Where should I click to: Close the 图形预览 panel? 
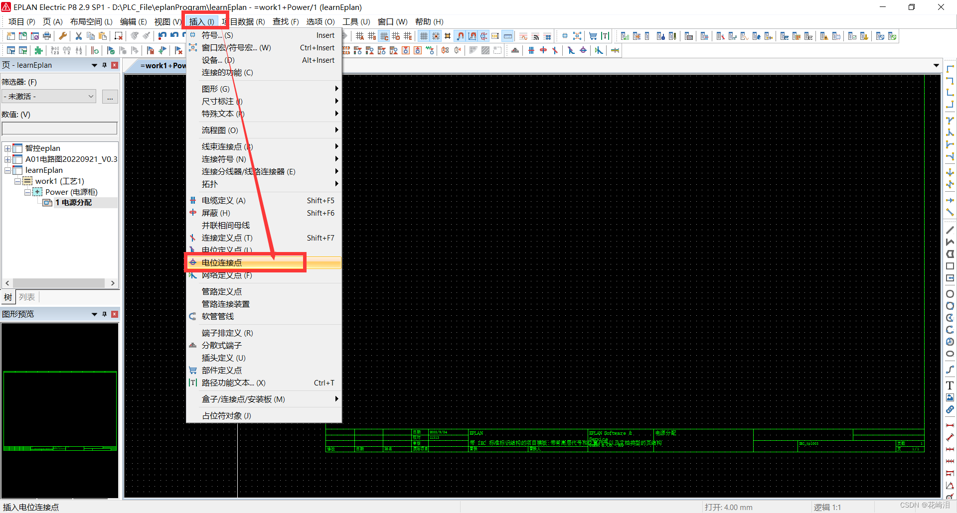click(115, 314)
